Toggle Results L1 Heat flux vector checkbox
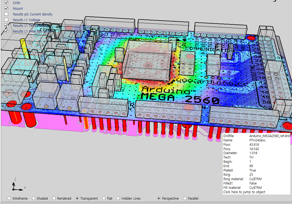Screen dimensions: 292x204 [x=6, y=31]
